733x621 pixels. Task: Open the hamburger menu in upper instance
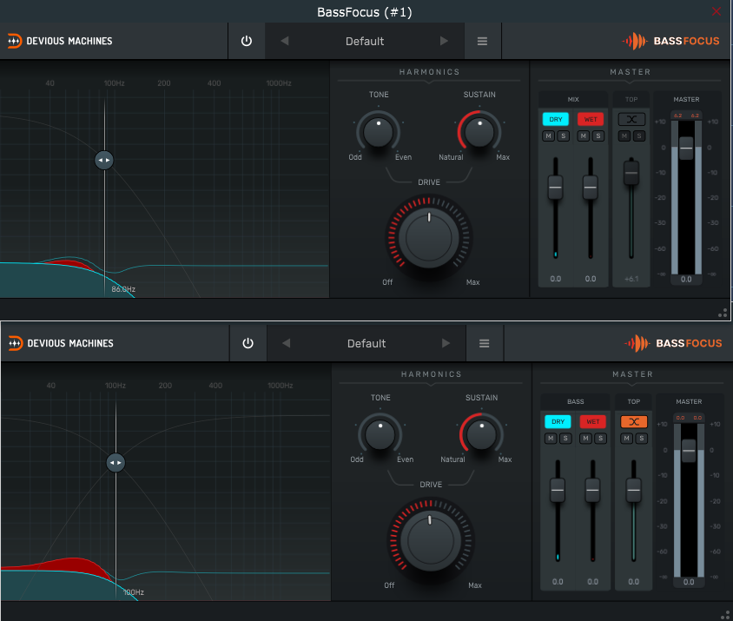point(482,41)
